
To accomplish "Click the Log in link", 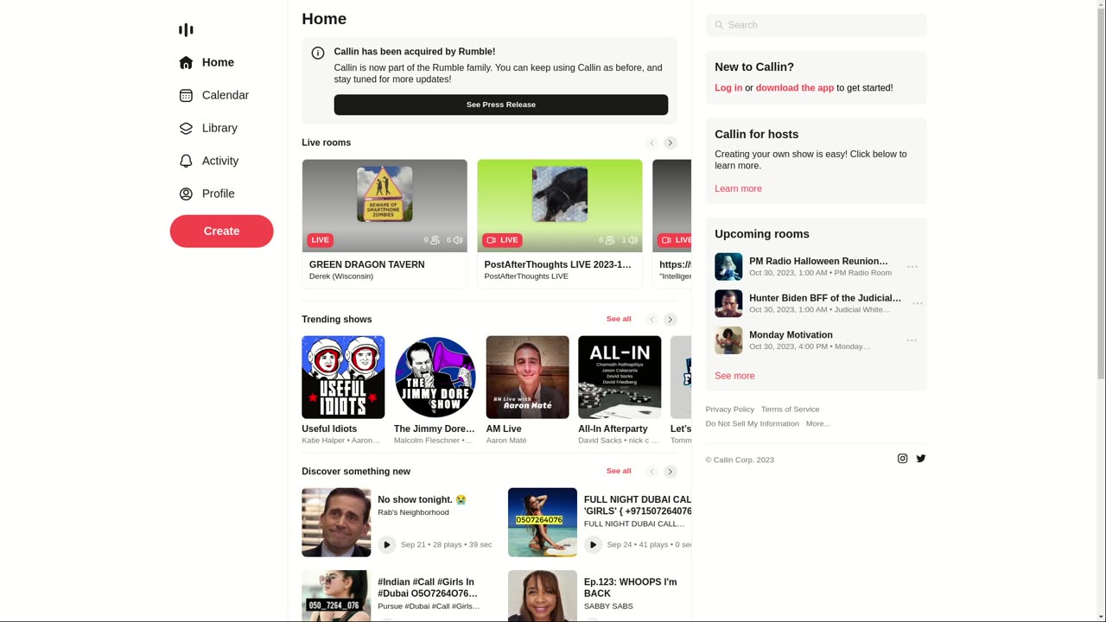I will point(728,88).
